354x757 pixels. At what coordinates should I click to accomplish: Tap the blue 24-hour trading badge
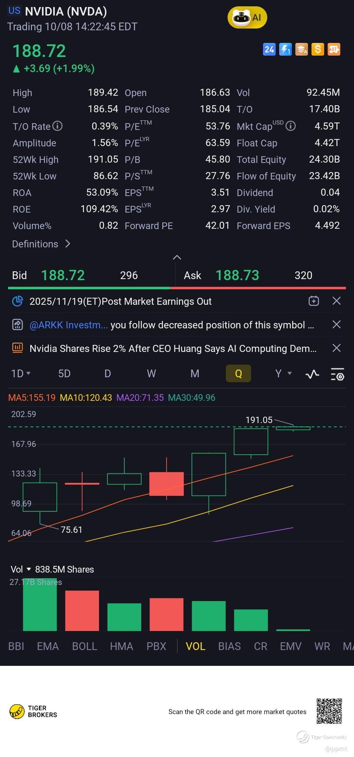(269, 49)
